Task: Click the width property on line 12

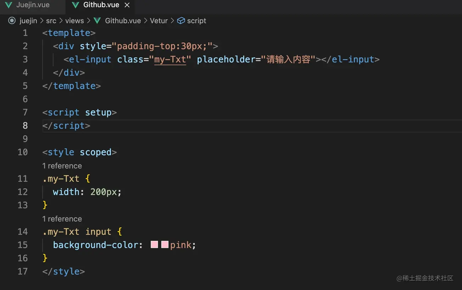Action: [x=66, y=192]
